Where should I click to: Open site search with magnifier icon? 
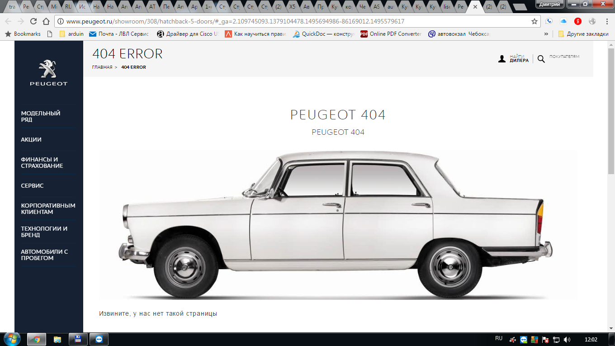pyautogui.click(x=541, y=59)
